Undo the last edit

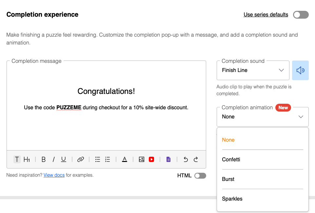point(186,159)
